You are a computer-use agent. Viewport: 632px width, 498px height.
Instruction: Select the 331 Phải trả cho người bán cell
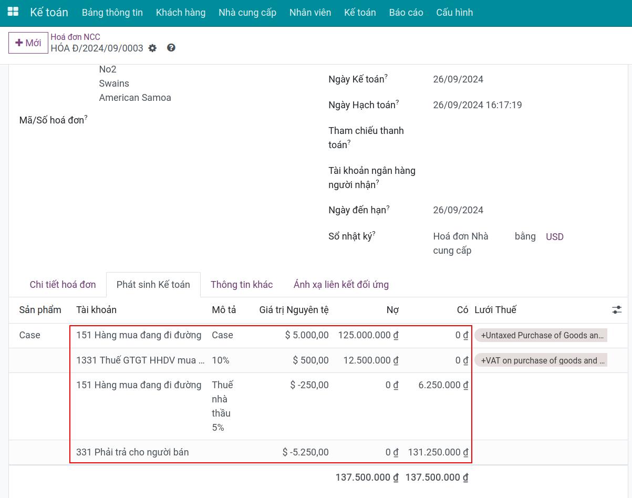click(132, 452)
